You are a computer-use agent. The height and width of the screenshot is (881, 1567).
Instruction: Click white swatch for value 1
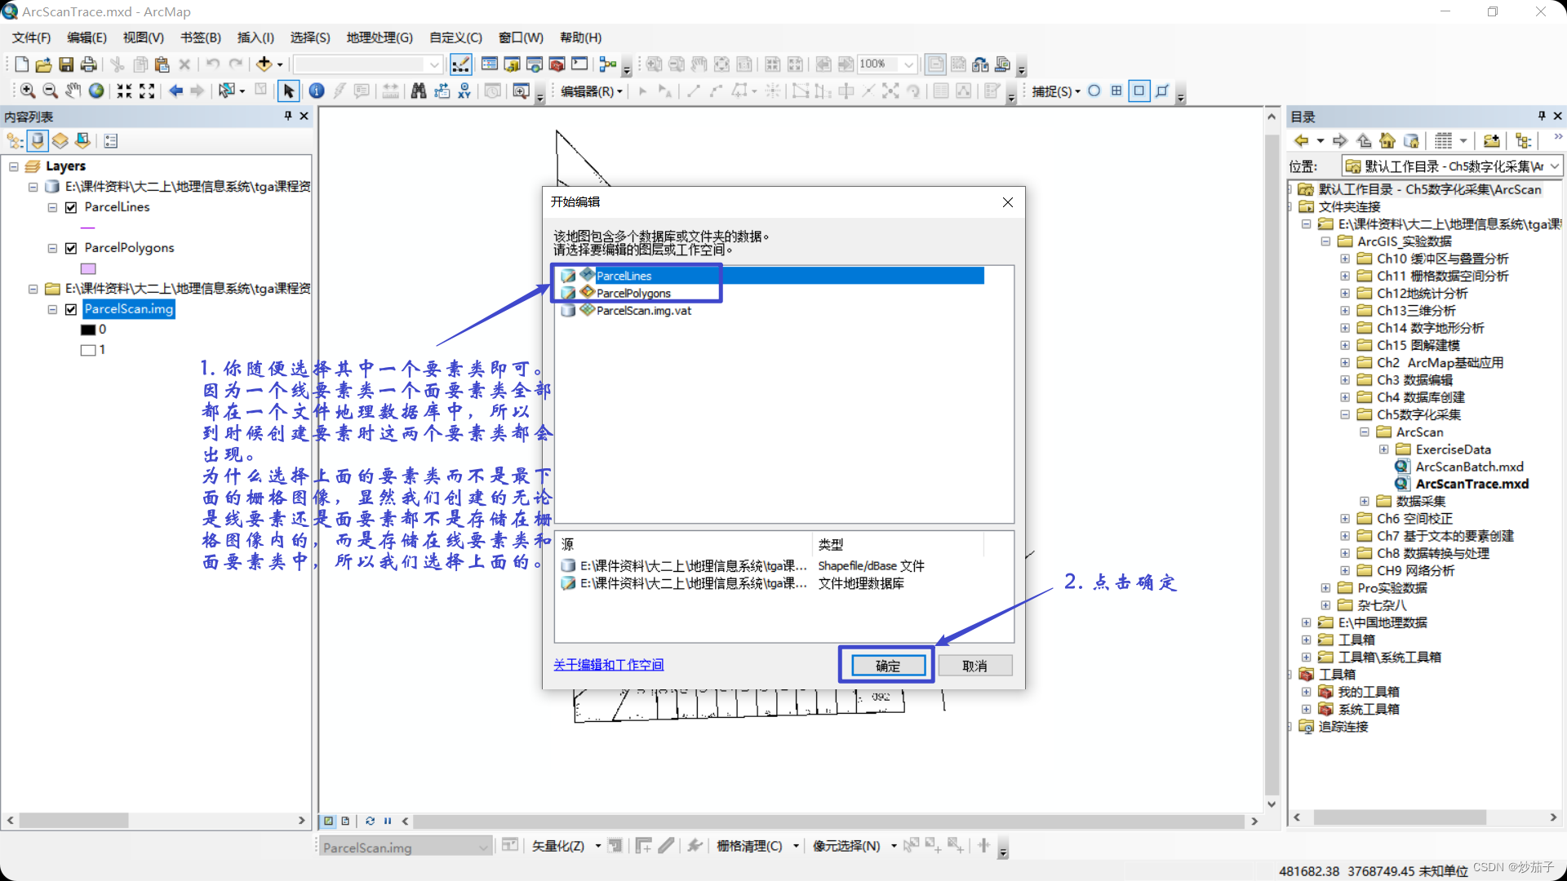click(88, 350)
